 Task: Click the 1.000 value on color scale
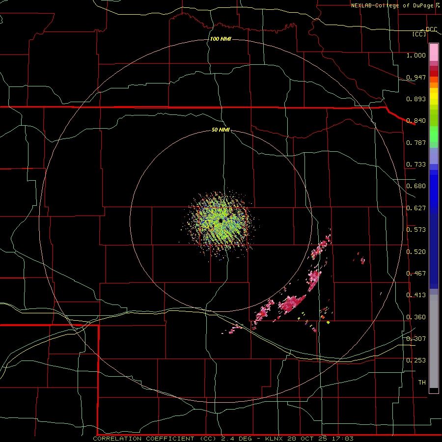(x=416, y=55)
